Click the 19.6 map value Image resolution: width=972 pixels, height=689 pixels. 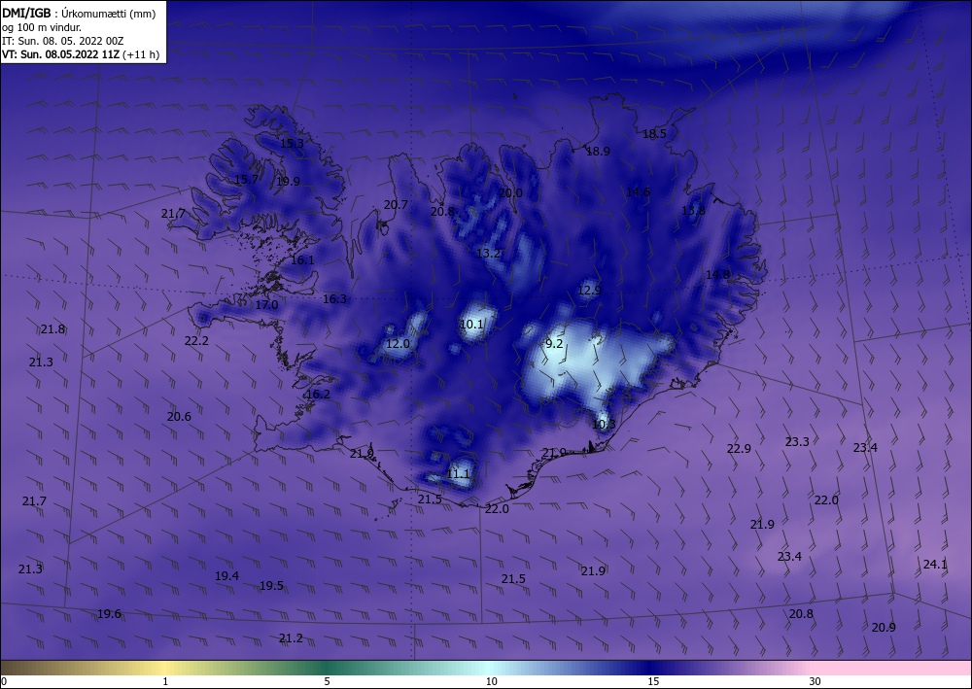(109, 613)
